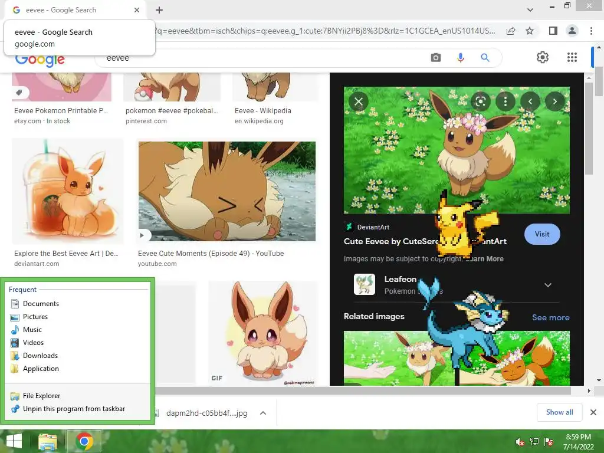Click File Explorer taskbar icon
The image size is (604, 453).
click(x=47, y=441)
